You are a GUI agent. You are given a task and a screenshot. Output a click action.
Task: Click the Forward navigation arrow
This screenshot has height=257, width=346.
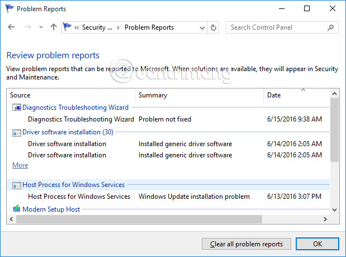[x=28, y=27]
